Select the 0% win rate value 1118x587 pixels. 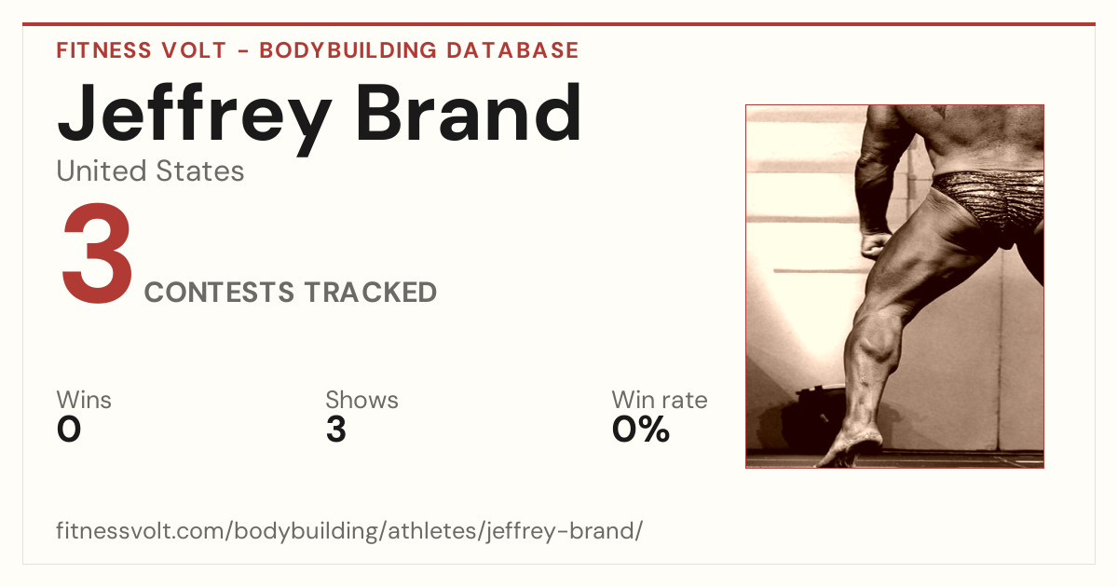641,430
